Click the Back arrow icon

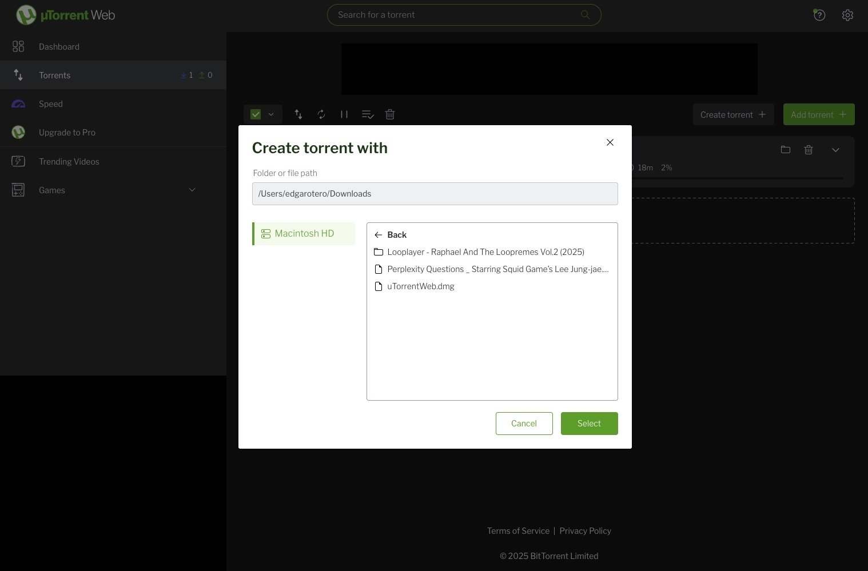[x=378, y=235]
